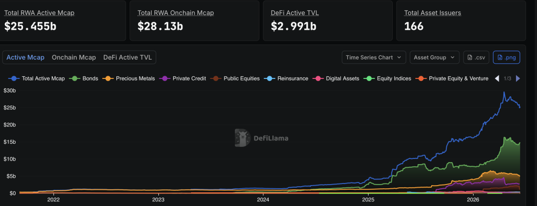Click the Total RWA Onchain Mcap label
The image size is (537, 206).
pos(176,13)
